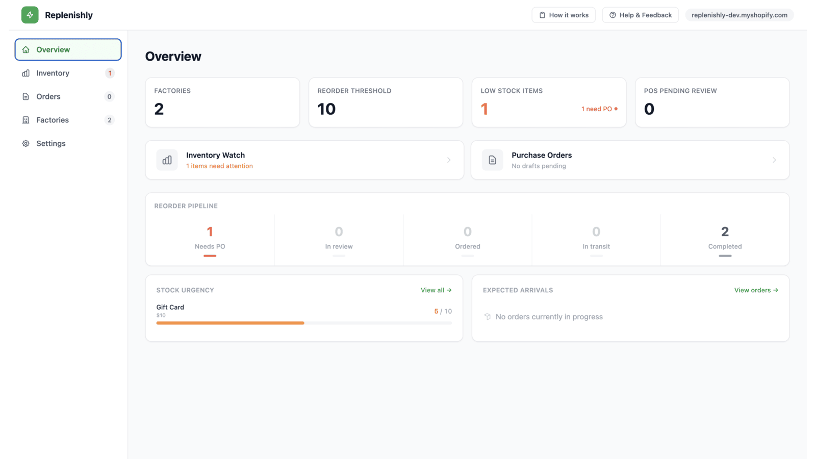
Task: Go to the Factories menu item
Action: pyautogui.click(x=68, y=120)
